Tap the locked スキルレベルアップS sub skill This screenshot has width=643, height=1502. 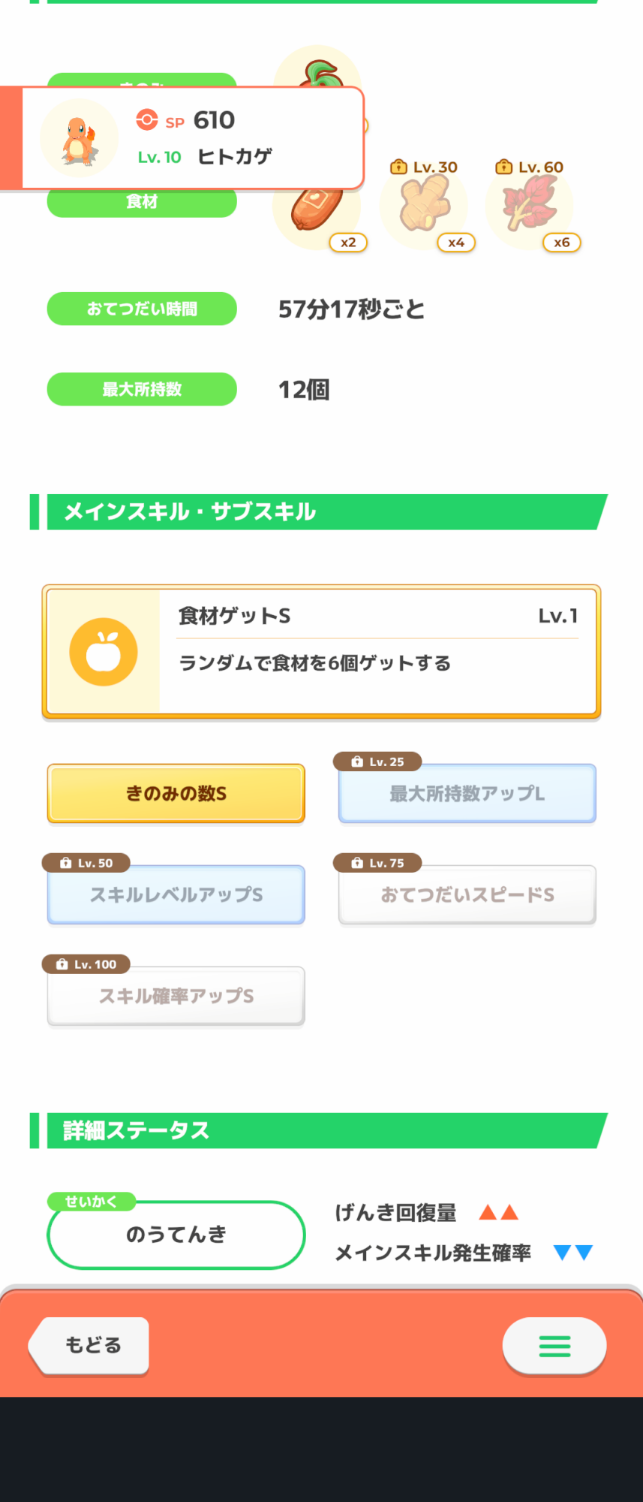click(176, 894)
